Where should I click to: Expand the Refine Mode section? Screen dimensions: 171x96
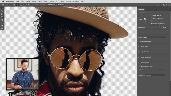click(x=139, y=46)
